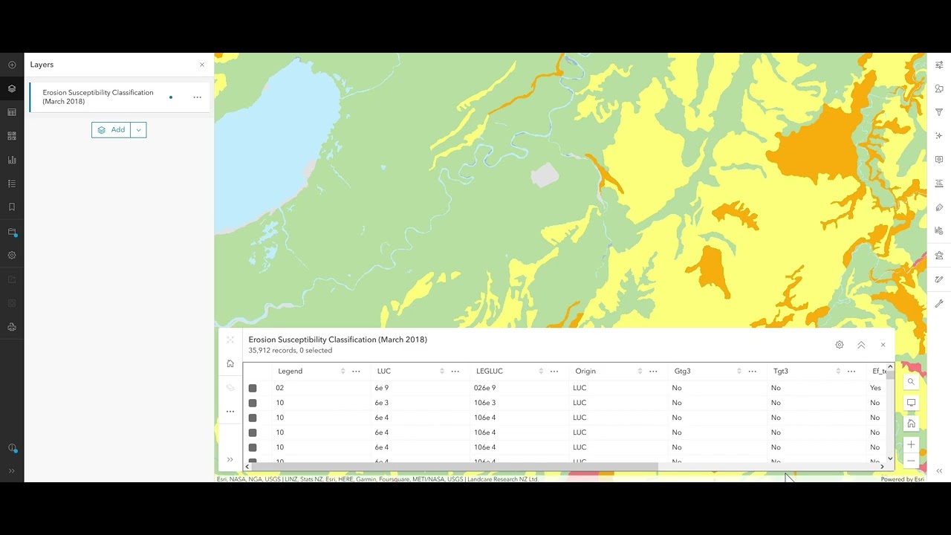
Task: Open layer Properties sliders icon
Action: [x=939, y=65]
